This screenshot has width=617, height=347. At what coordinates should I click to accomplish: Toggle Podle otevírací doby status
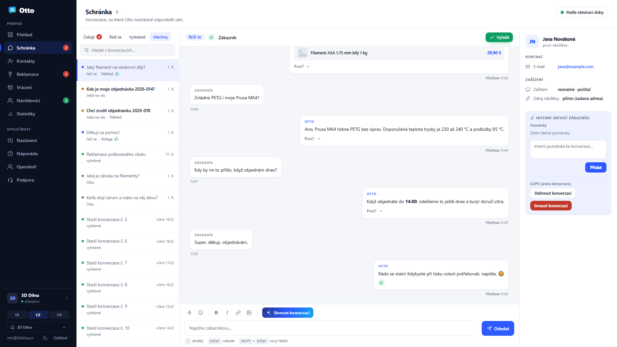point(582,12)
